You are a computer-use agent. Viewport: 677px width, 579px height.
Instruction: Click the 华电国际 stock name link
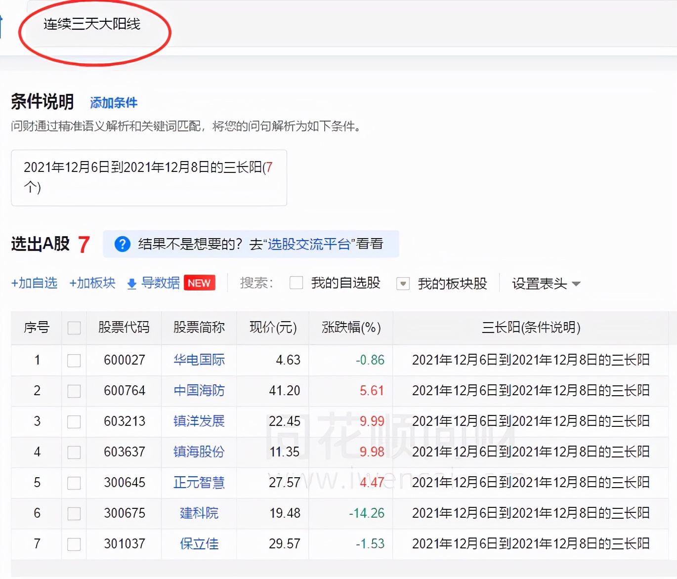pyautogui.click(x=199, y=360)
